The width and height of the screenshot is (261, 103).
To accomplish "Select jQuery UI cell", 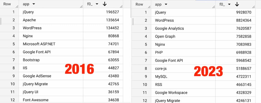I will point(51,92).
